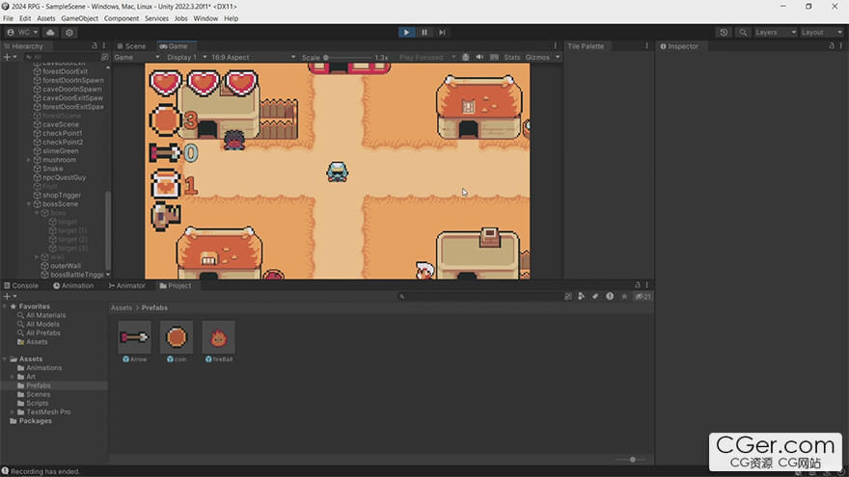Open the Game view mode dropdown
Image resolution: width=849 pixels, height=477 pixels.
point(137,57)
